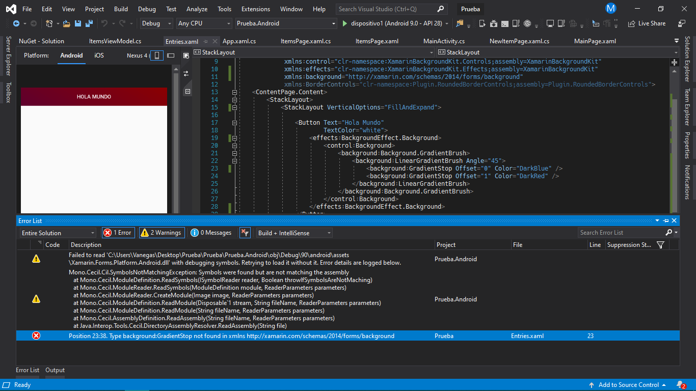Screen dimensions: 696x391
Task: Click the Navigate Backward arrow icon
Action: pyautogui.click(x=17, y=23)
